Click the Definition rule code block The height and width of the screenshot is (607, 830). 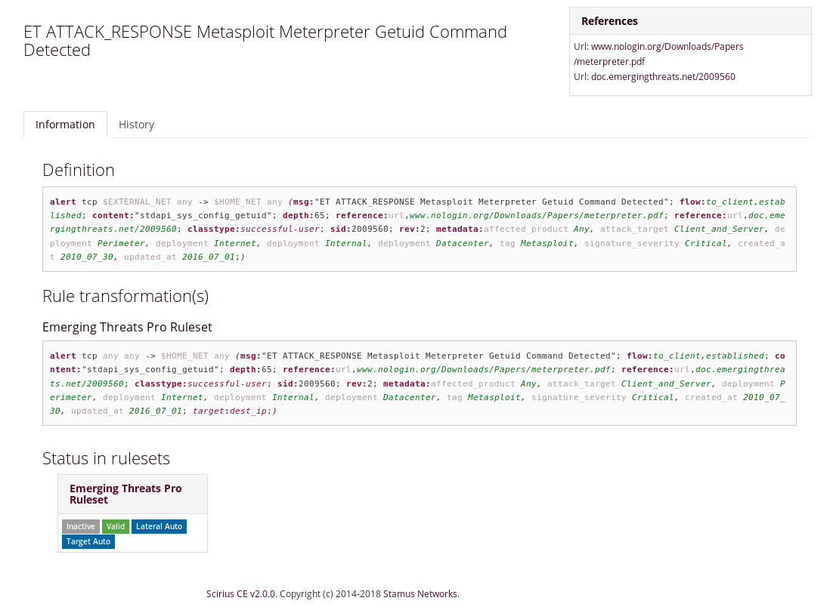420,229
